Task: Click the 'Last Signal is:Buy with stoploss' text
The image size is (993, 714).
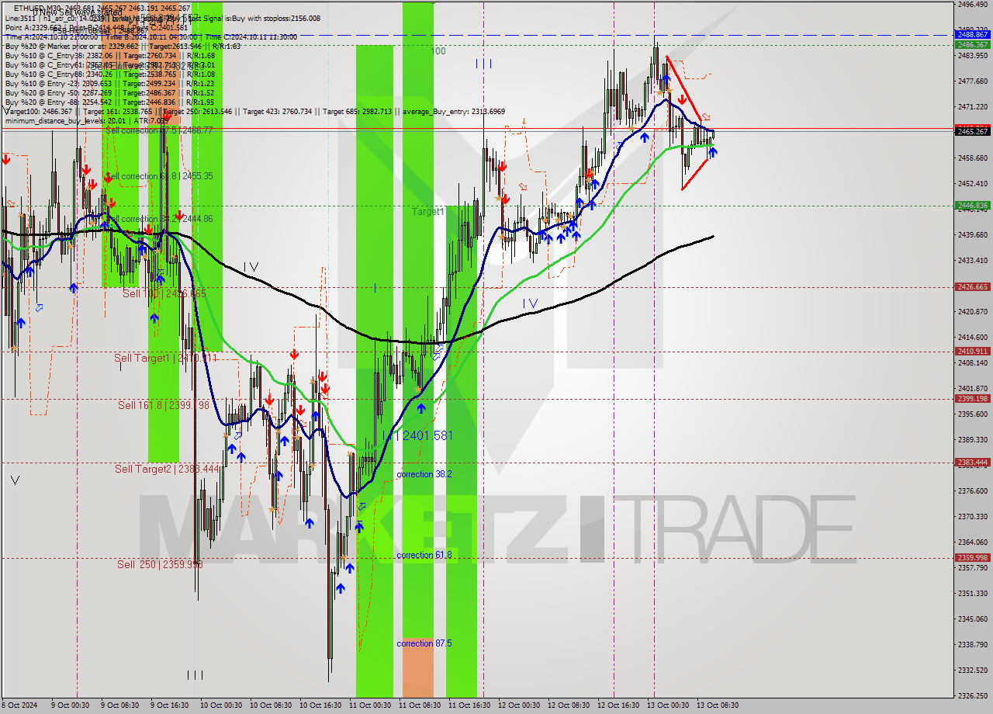Action: click(x=255, y=18)
